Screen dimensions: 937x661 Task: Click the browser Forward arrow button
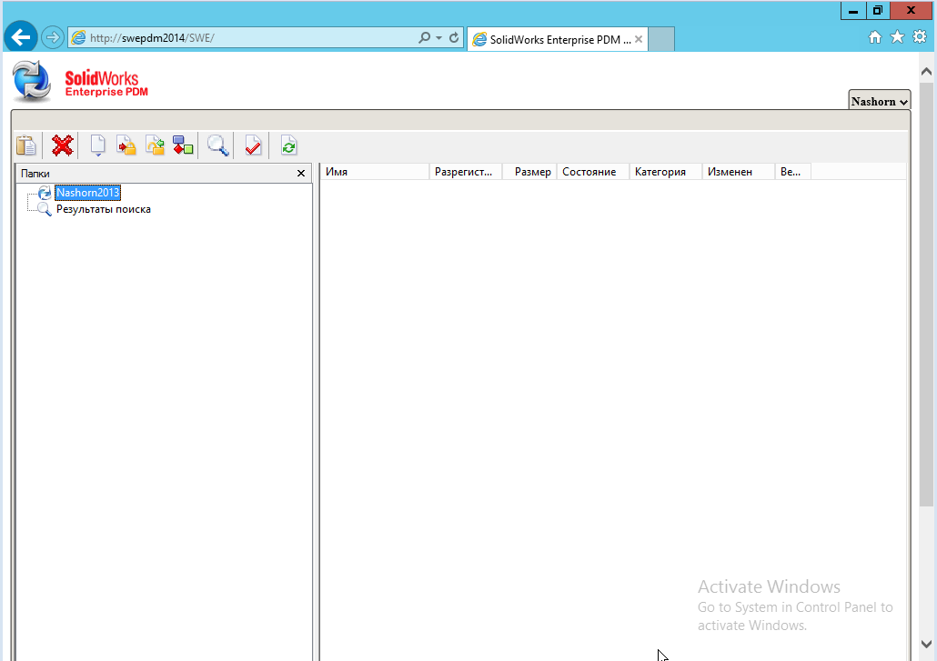53,37
